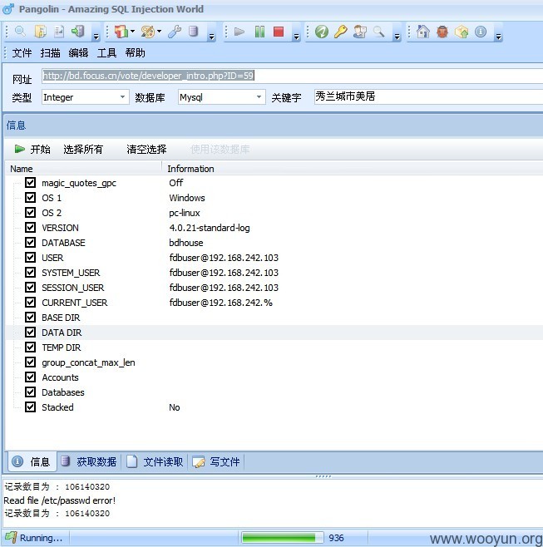Click the 开始 start button

(x=32, y=150)
